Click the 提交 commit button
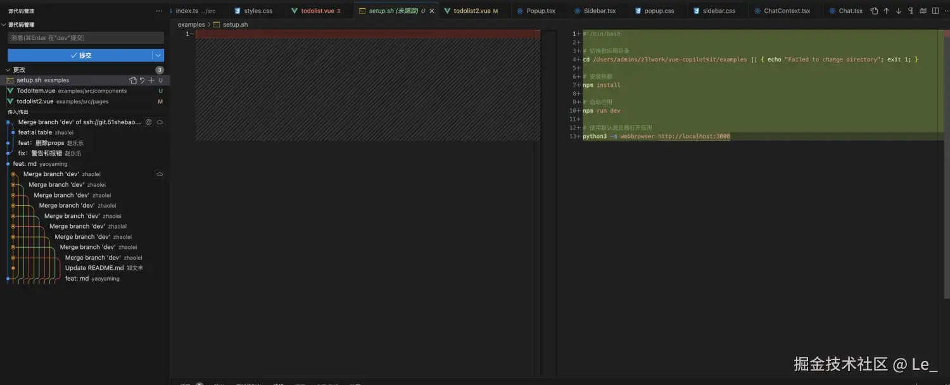950x385 pixels. click(x=80, y=56)
